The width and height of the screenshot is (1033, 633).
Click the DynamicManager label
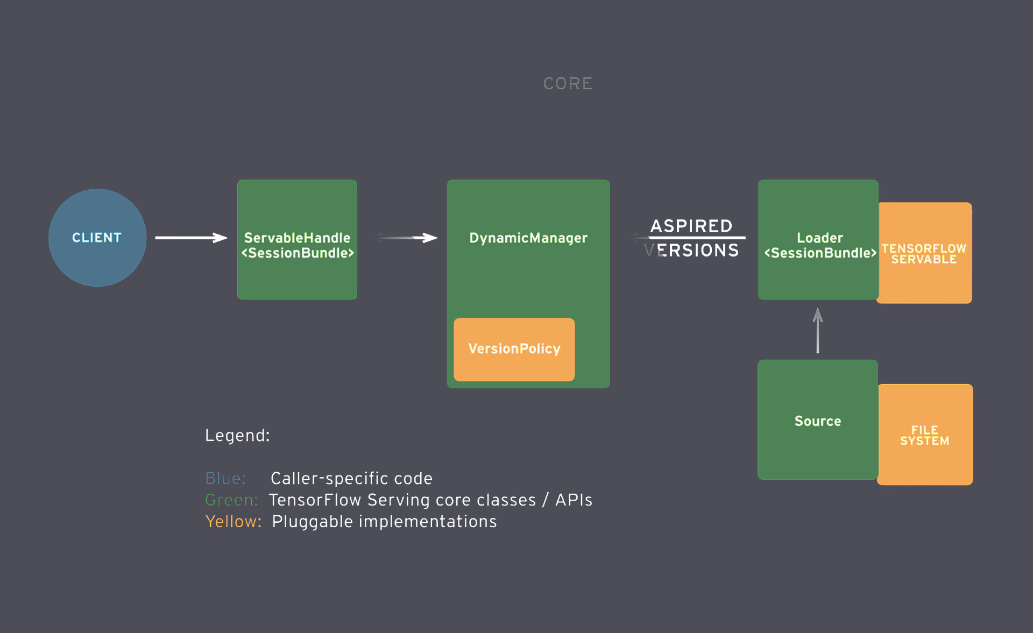pos(528,238)
